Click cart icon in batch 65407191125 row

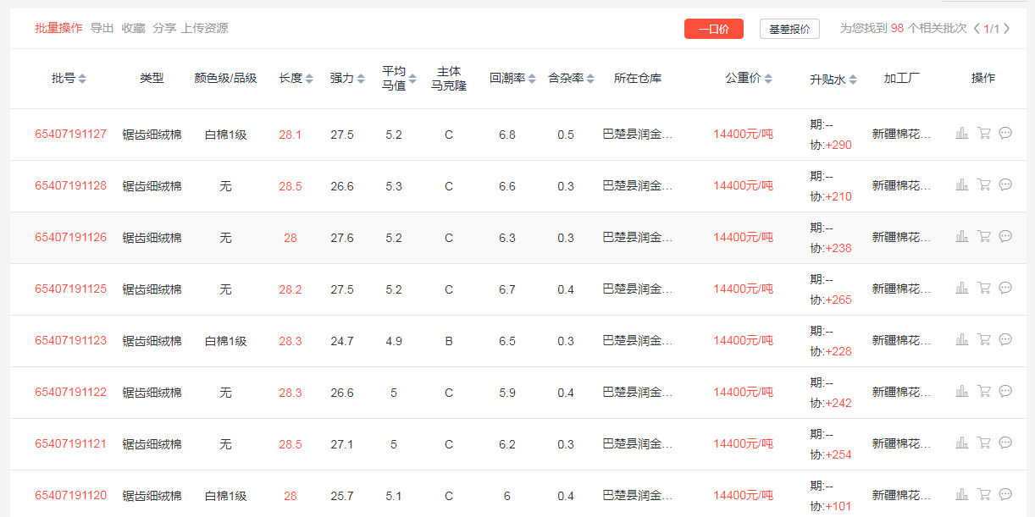(983, 288)
